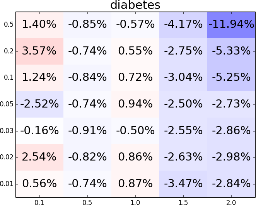Viewport: 256px width, 205px height.
Task: Click the x-axis tick label 2.0
Action: (x=231, y=202)
